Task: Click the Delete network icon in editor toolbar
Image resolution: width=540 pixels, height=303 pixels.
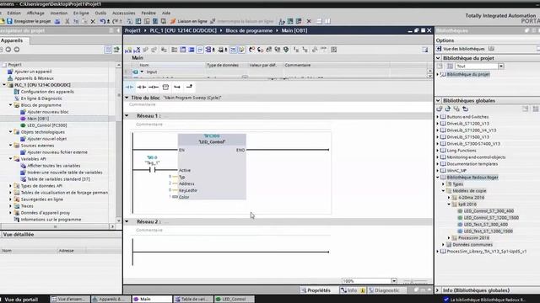Action: tap(137, 50)
